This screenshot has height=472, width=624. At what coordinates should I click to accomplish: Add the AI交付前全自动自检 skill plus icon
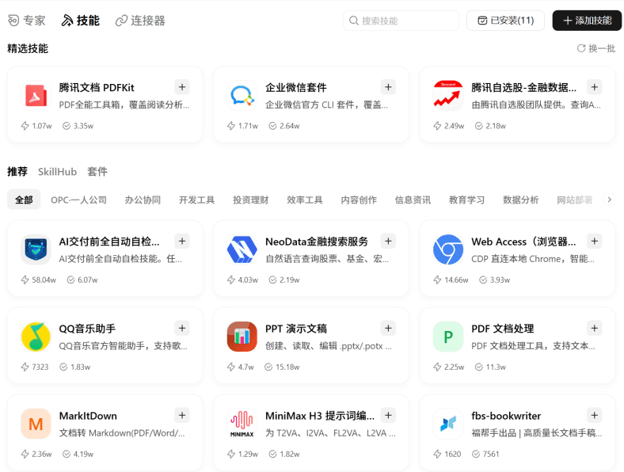point(182,242)
